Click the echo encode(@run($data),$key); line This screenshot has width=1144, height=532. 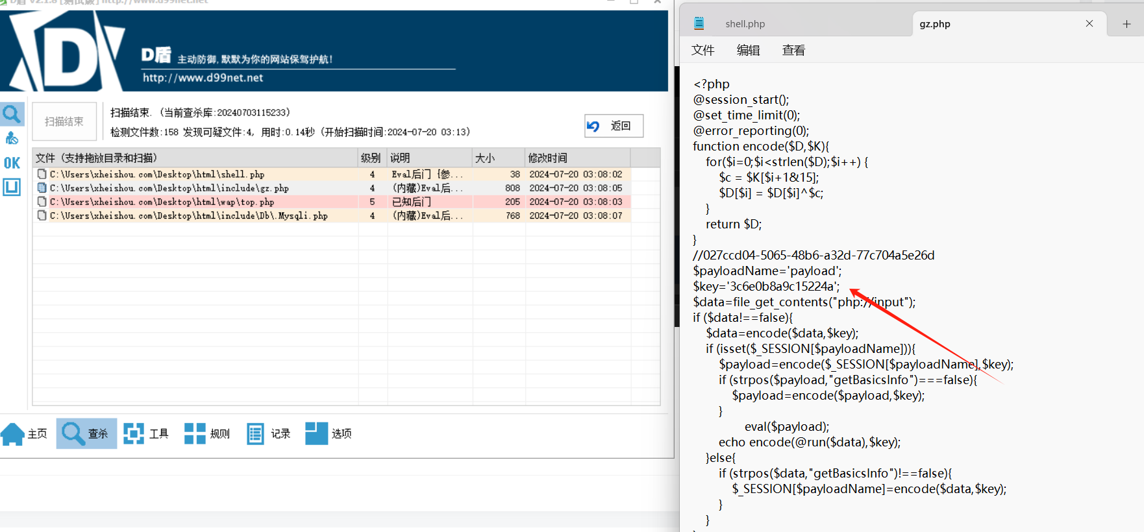(810, 442)
